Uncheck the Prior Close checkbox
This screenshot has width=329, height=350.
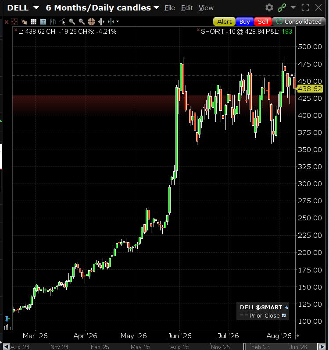point(284,316)
